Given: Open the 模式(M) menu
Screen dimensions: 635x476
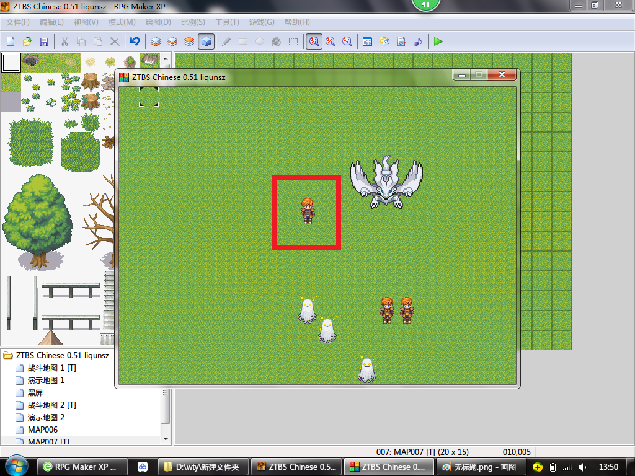Looking at the screenshot, I should [x=122, y=22].
